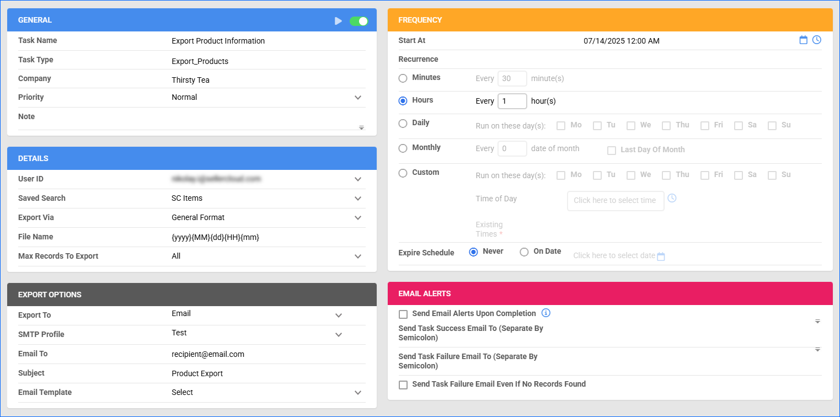The height and width of the screenshot is (417, 840).
Task: Set Expire Schedule to On Date
Action: 525,252
